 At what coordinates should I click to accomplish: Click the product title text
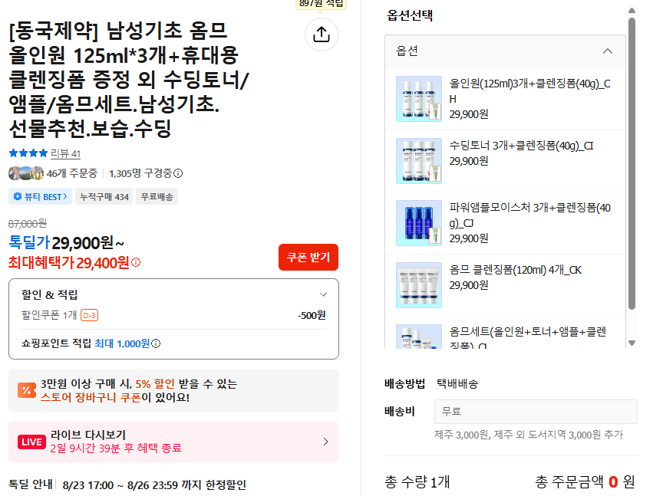tap(129, 80)
